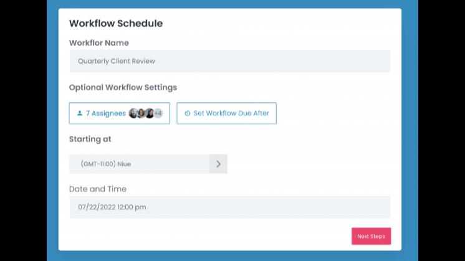Click the third assignee avatar

(x=150, y=113)
